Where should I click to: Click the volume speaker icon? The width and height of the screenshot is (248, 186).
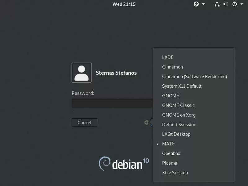(226, 4)
